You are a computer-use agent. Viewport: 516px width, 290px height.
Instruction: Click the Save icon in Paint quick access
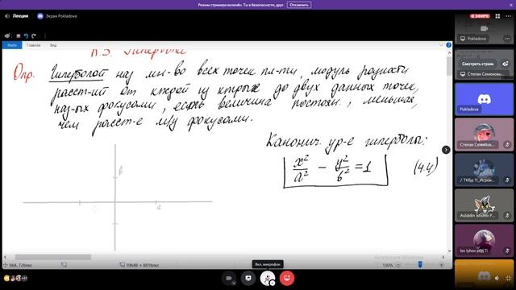tap(19, 35)
